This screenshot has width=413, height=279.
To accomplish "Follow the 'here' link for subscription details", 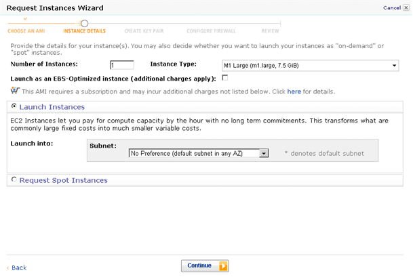I will 294,91.
